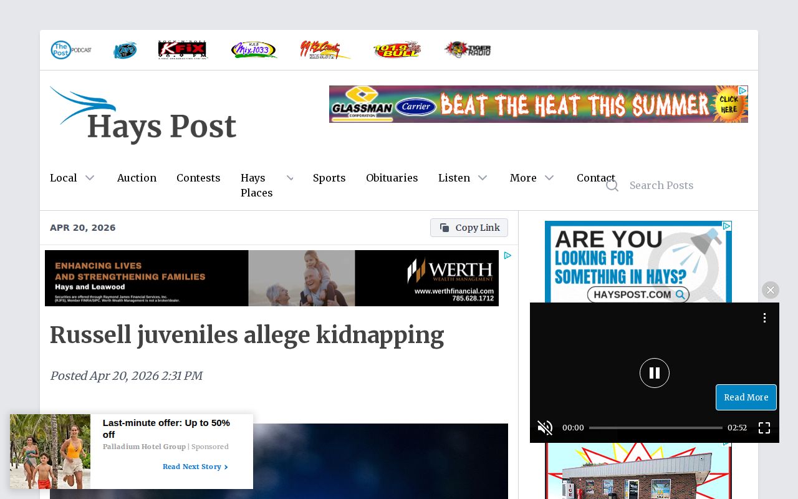Viewport: 798px width, 499px height.
Task: Open the Contests menu item
Action: pyautogui.click(x=198, y=178)
